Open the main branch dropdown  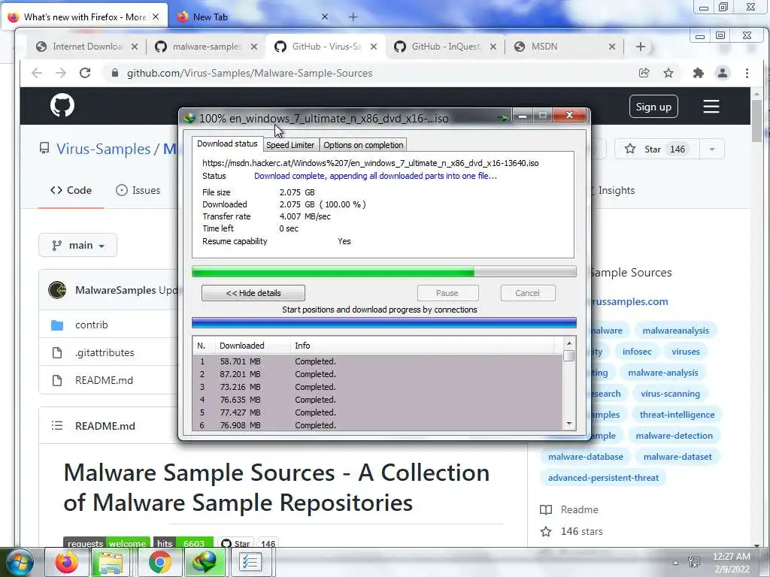coord(77,246)
